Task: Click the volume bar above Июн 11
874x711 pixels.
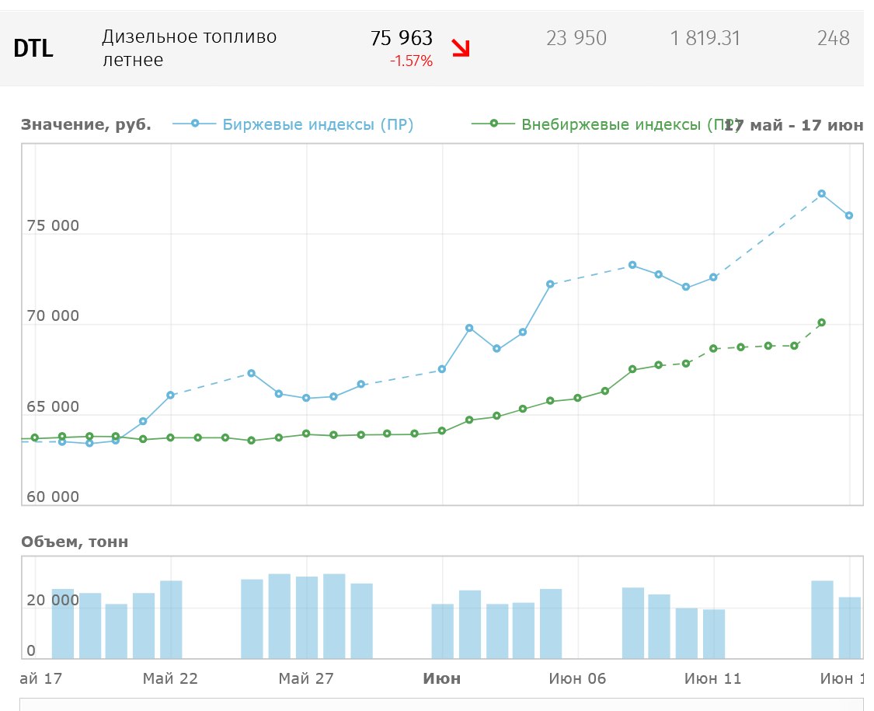Action: [714, 634]
